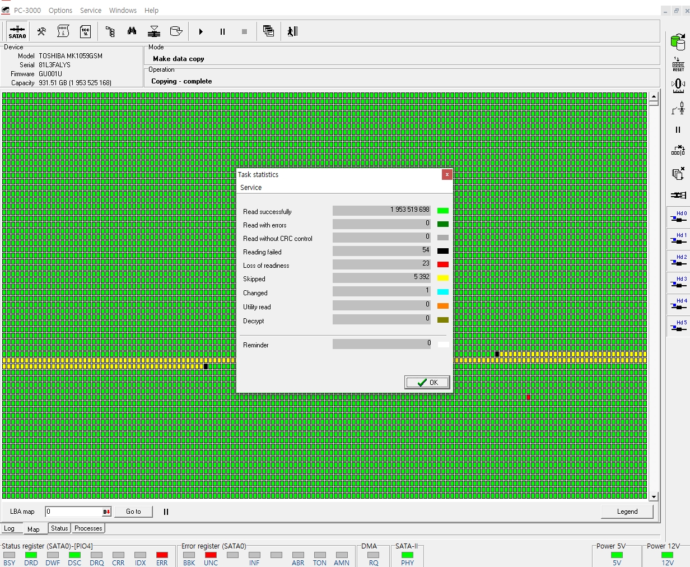This screenshot has width=690, height=567.
Task: Click the binoculars search icon
Action: (132, 32)
